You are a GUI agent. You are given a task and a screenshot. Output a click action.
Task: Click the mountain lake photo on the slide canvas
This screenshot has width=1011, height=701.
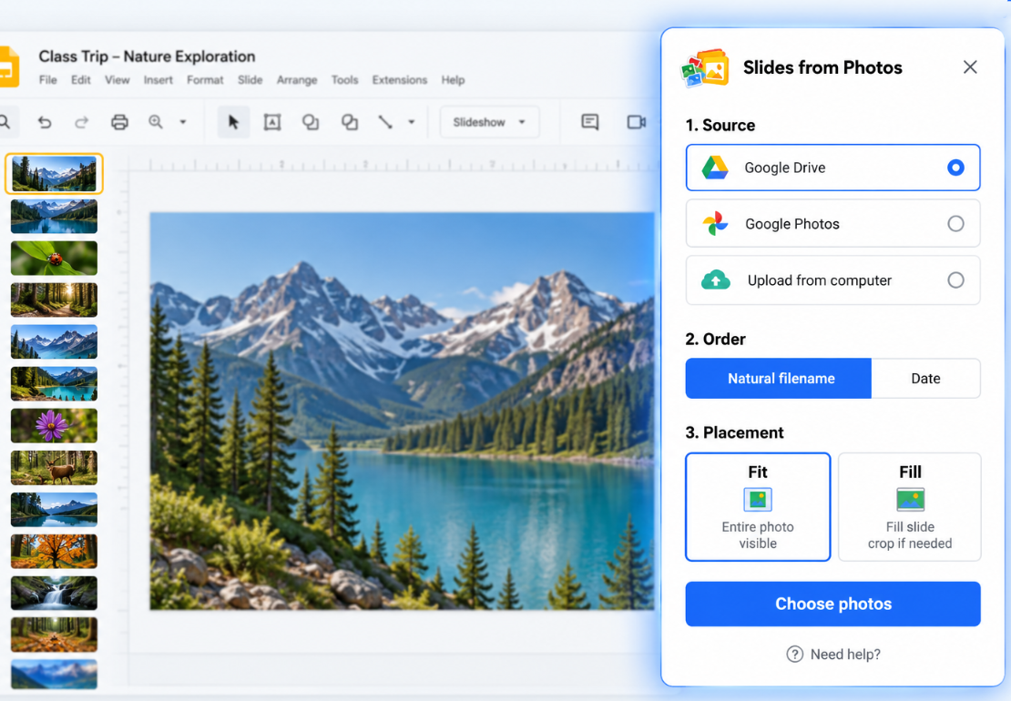tap(403, 411)
